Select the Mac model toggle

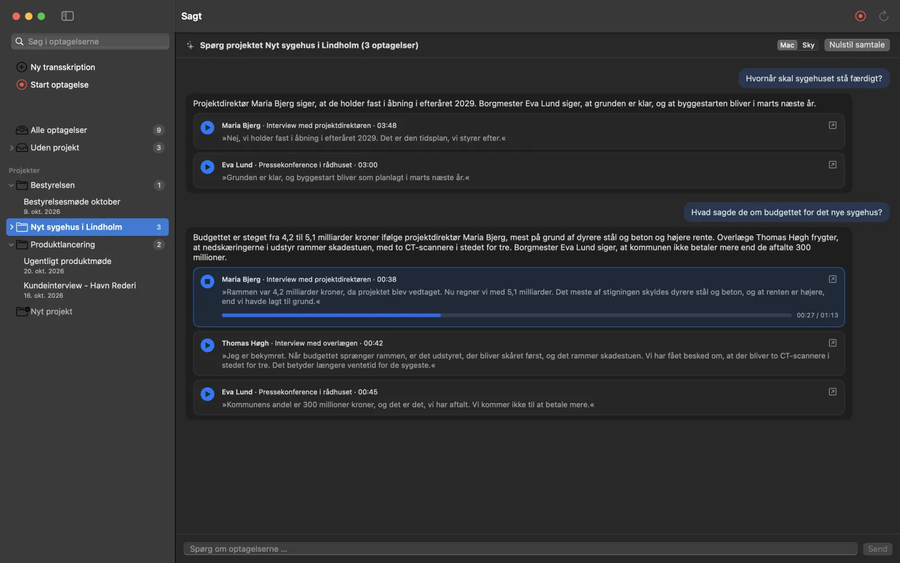[x=787, y=45]
